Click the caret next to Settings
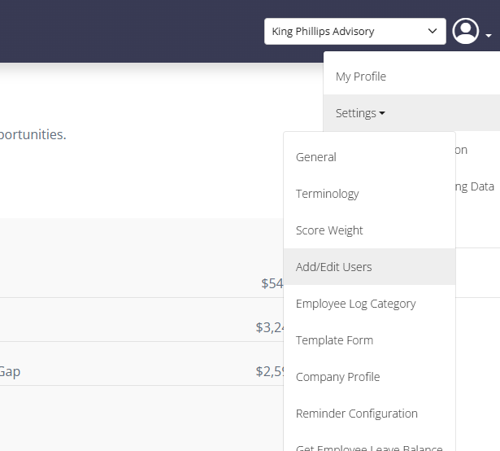The height and width of the screenshot is (451, 500). click(382, 113)
